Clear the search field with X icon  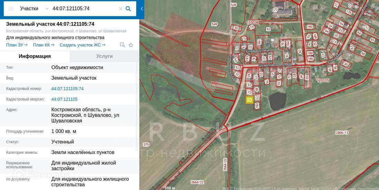pos(120,9)
